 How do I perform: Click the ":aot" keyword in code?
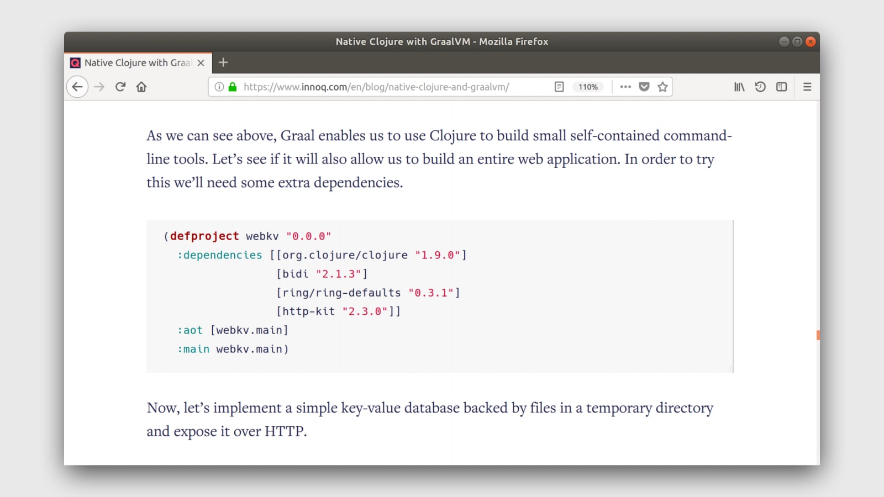(190, 330)
